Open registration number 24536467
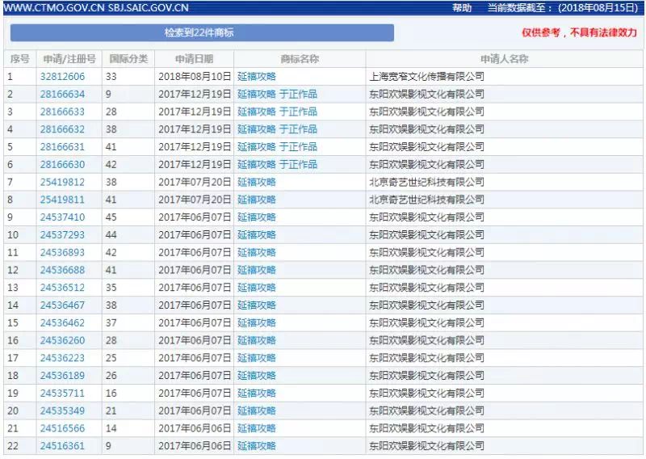Image resolution: width=646 pixels, height=459 pixels. pos(62,305)
